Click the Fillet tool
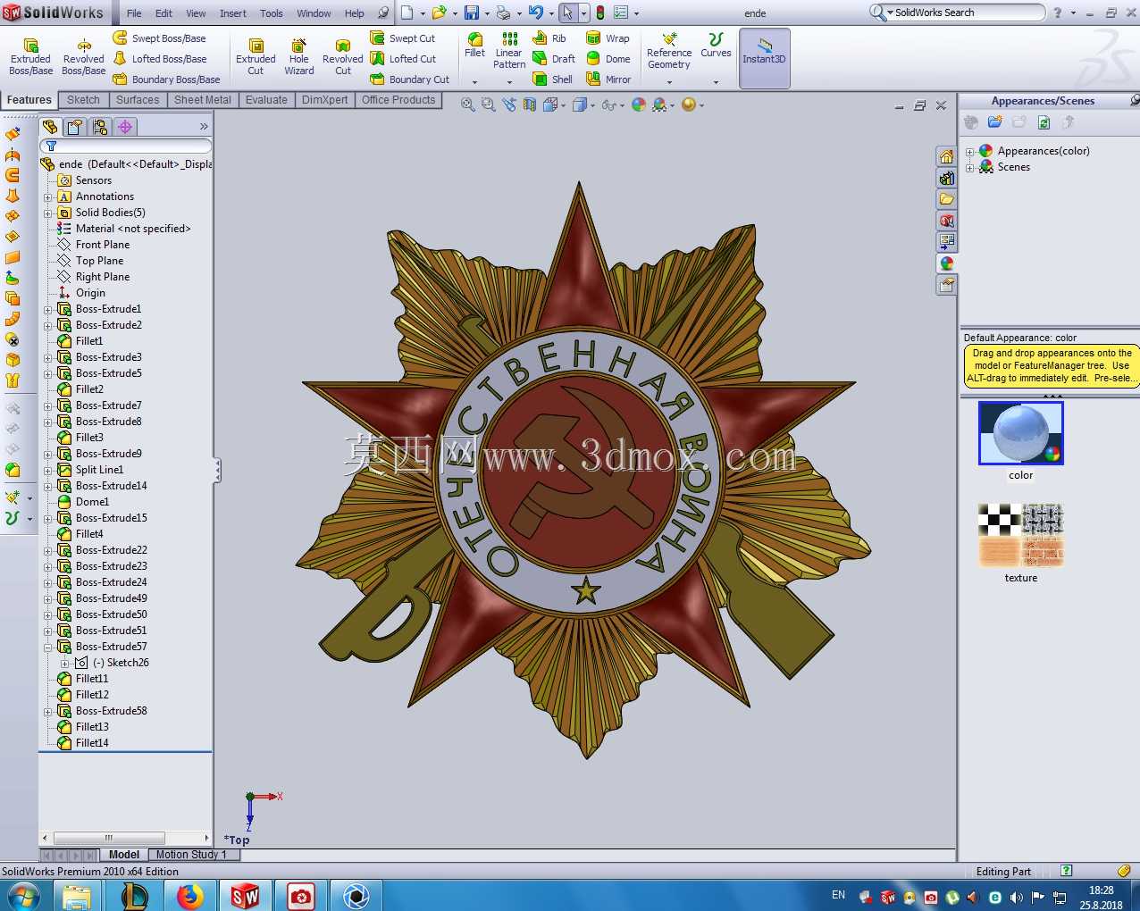This screenshot has height=911, width=1140. click(x=475, y=45)
